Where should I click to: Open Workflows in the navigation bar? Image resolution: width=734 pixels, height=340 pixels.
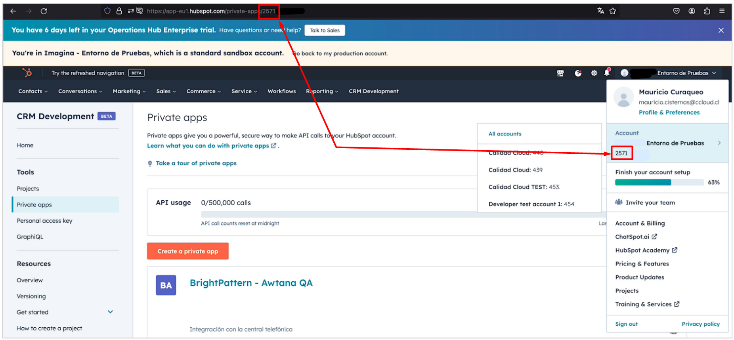(x=281, y=91)
